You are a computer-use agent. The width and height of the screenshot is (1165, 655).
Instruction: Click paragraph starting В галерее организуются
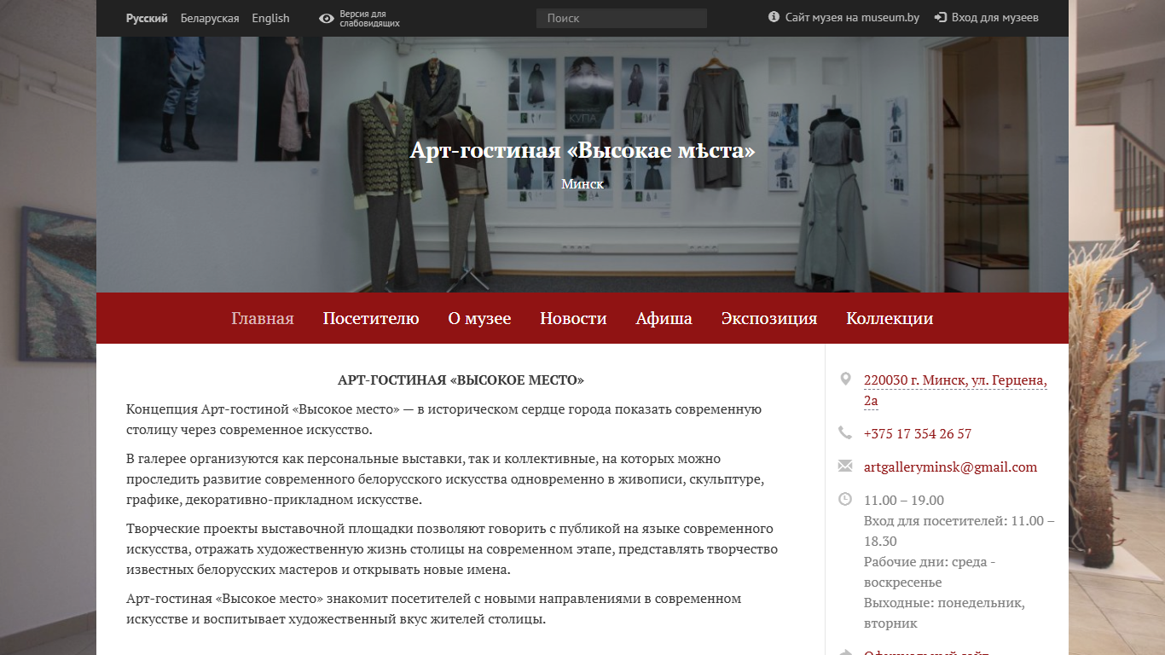coord(445,478)
